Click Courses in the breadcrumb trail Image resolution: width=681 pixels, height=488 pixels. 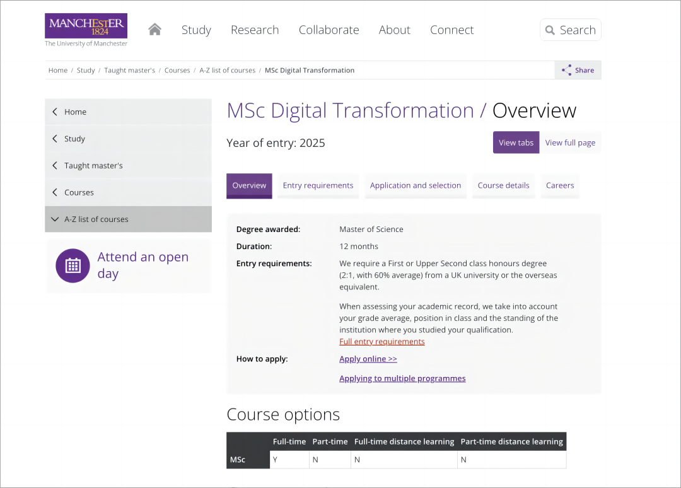[177, 71]
